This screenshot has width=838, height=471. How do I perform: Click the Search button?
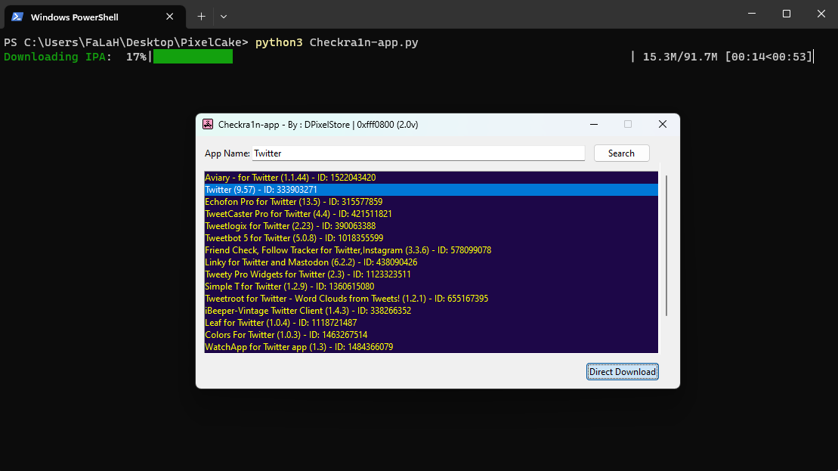621,153
